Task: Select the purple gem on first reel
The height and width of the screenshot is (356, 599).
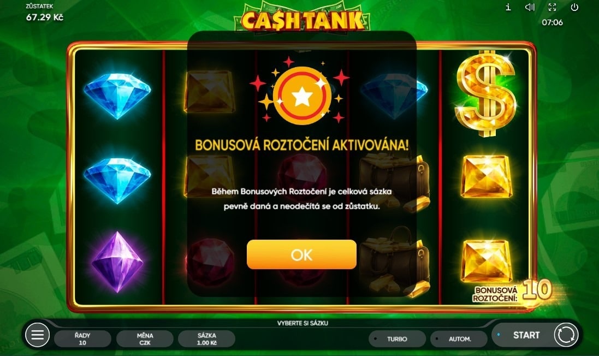Action: coord(117,262)
